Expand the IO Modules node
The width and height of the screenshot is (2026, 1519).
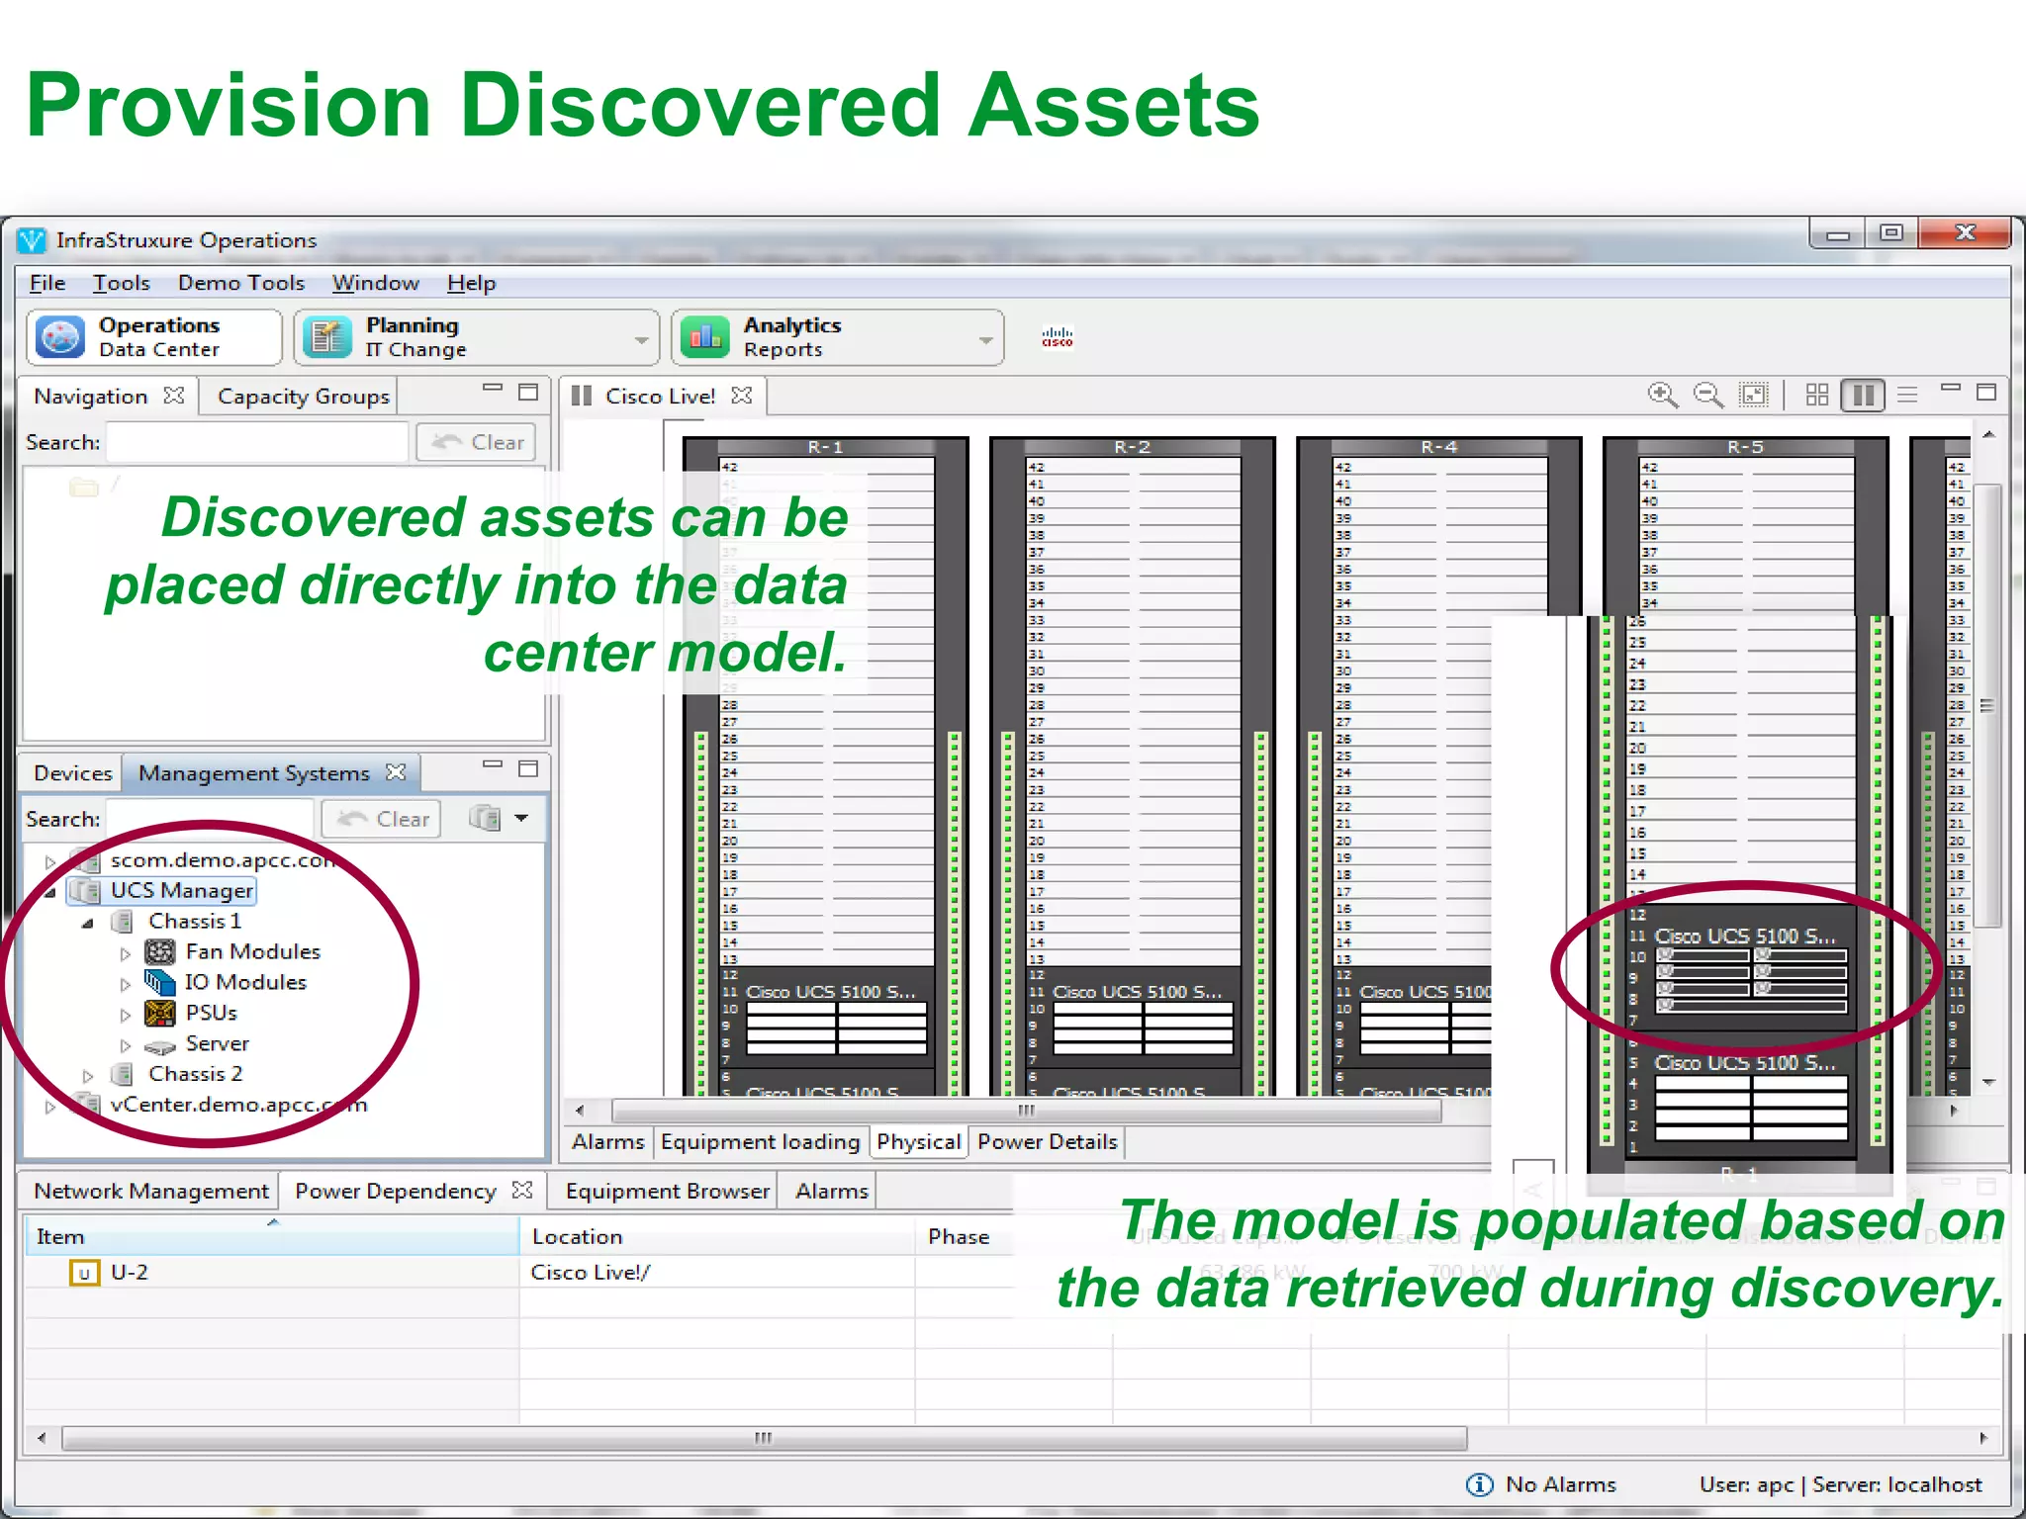coord(126,984)
